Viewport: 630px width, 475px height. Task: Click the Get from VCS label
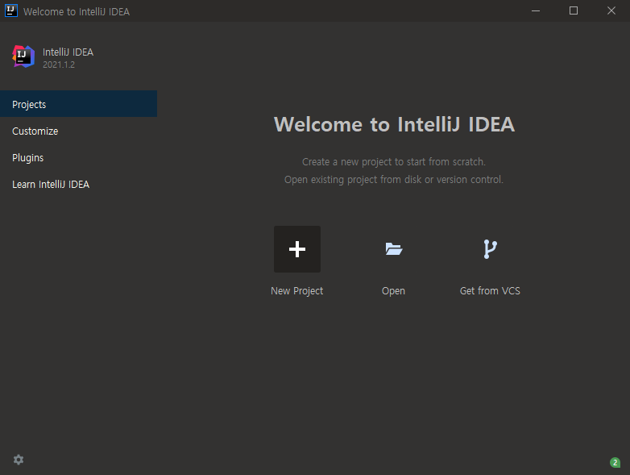(490, 291)
